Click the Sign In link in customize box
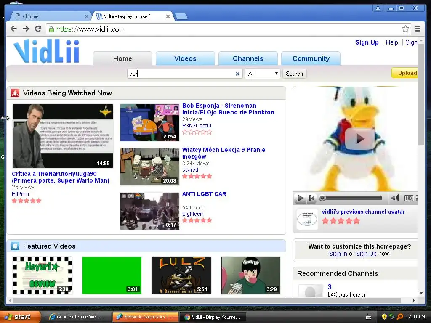 coord(338,254)
